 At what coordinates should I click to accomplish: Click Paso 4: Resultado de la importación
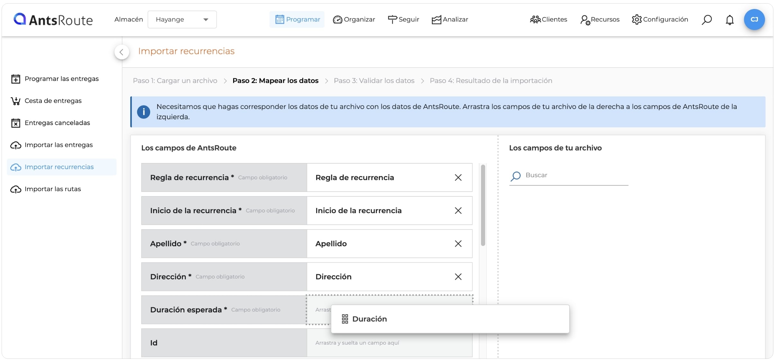[491, 81]
